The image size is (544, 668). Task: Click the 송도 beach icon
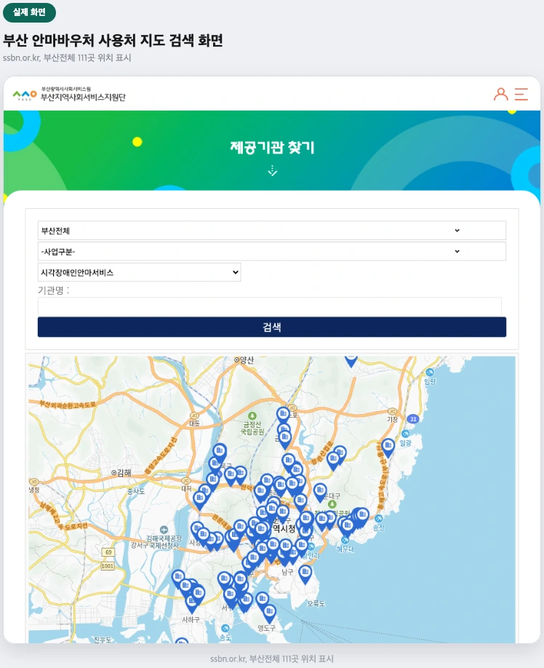point(225,629)
